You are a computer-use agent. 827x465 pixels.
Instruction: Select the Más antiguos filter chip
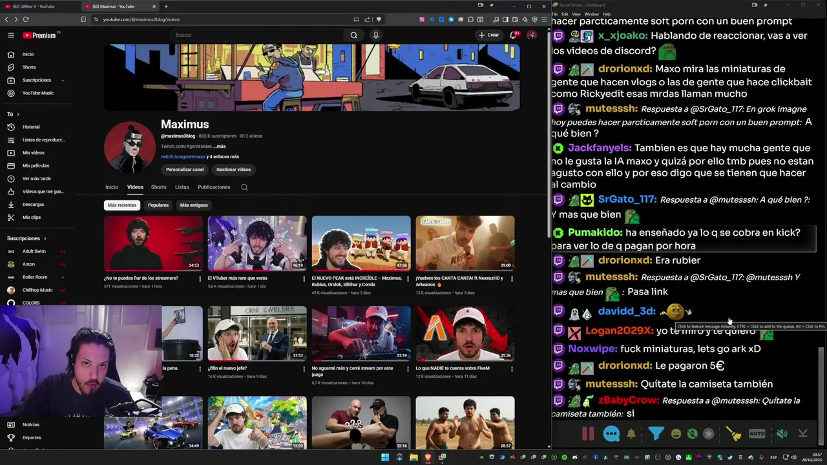(194, 205)
